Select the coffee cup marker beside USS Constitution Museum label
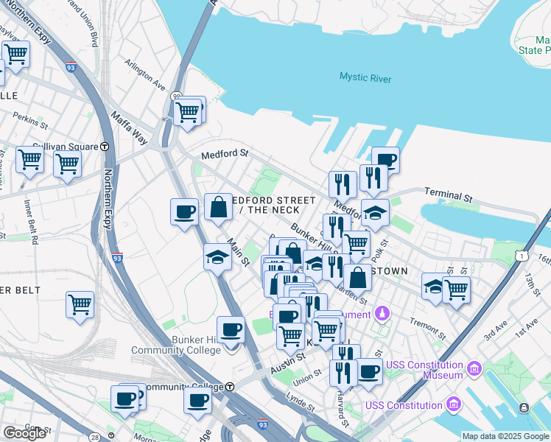The image size is (551, 442). [x=369, y=374]
